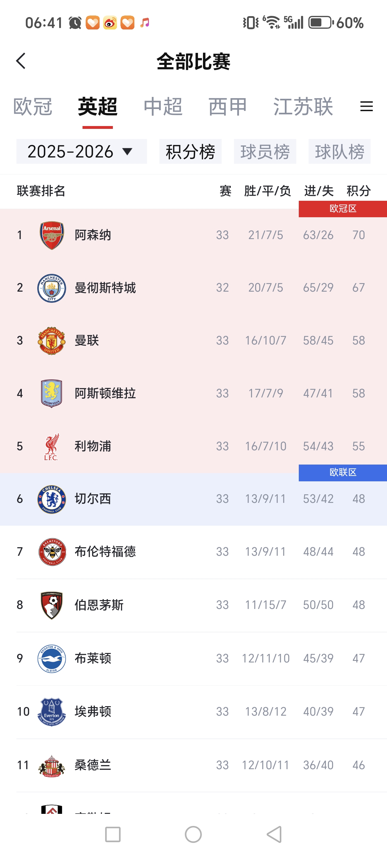Switch to the 中超 tab

163,107
